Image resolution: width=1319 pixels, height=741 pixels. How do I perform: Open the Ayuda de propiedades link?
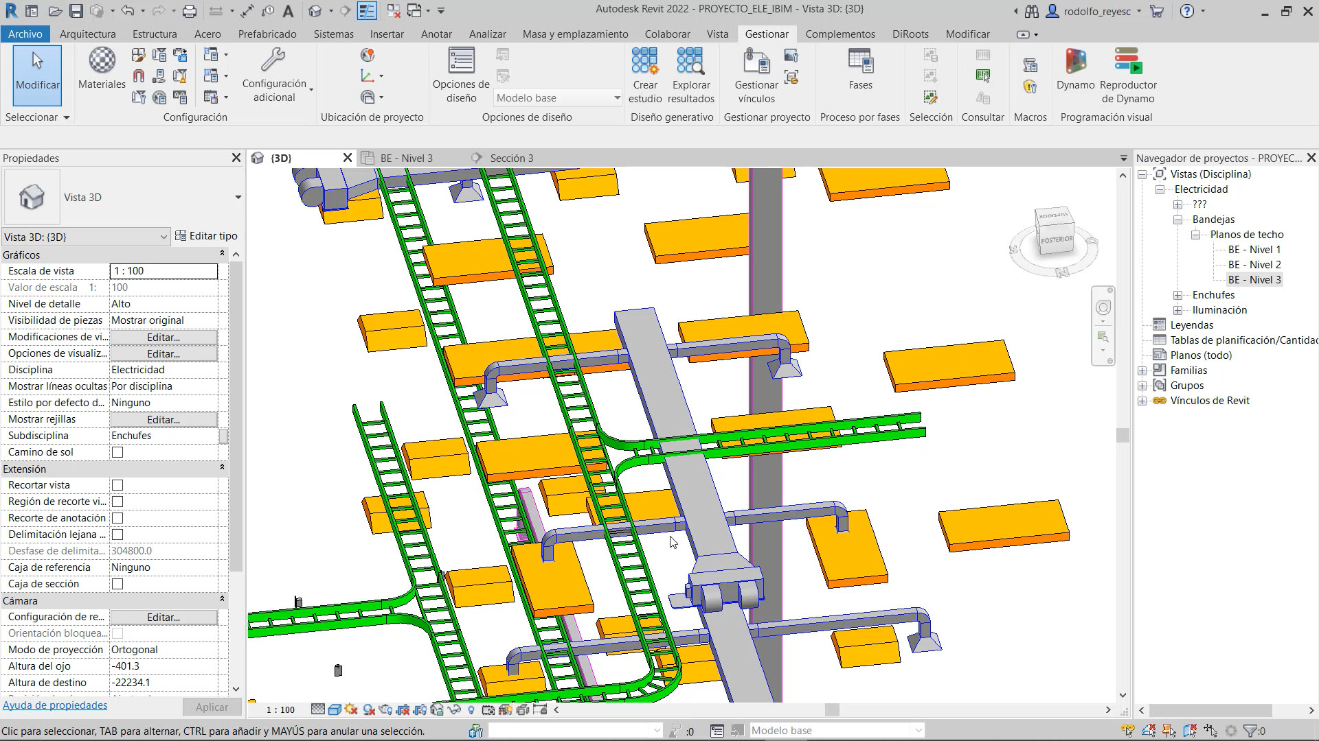pyautogui.click(x=55, y=705)
